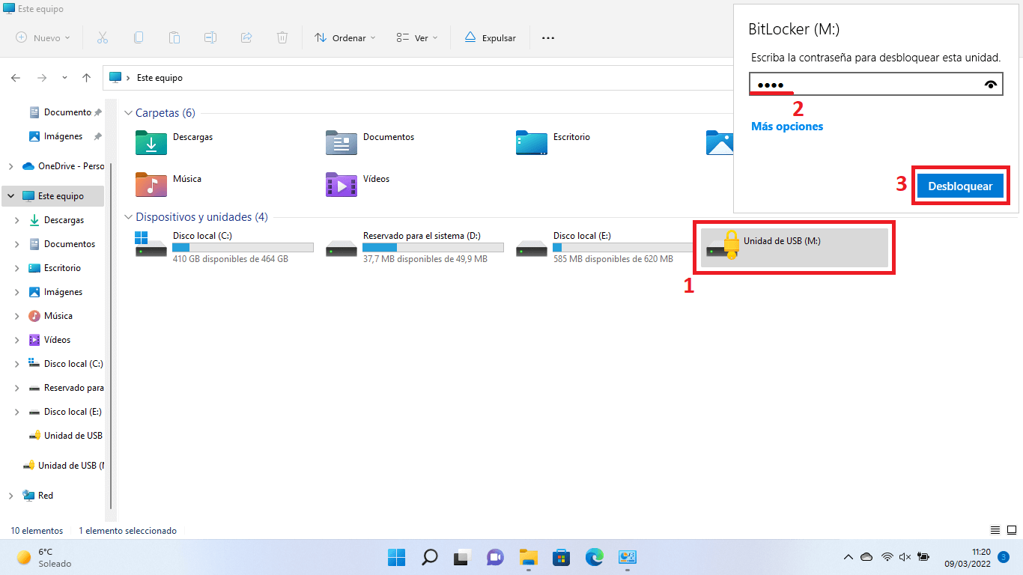
Task: Click the address bar showing Este equipo
Action: [418, 78]
